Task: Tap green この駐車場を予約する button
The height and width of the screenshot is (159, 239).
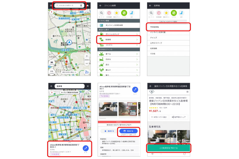Action: [x=168, y=148]
